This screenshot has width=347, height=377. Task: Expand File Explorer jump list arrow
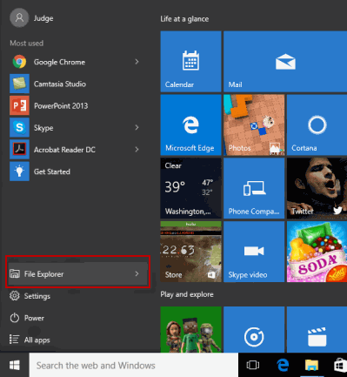(137, 273)
